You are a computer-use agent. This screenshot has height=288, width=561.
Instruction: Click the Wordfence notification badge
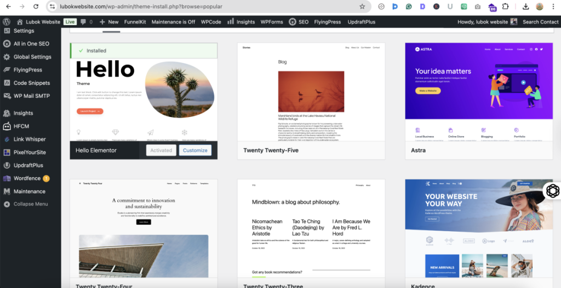pos(46,178)
